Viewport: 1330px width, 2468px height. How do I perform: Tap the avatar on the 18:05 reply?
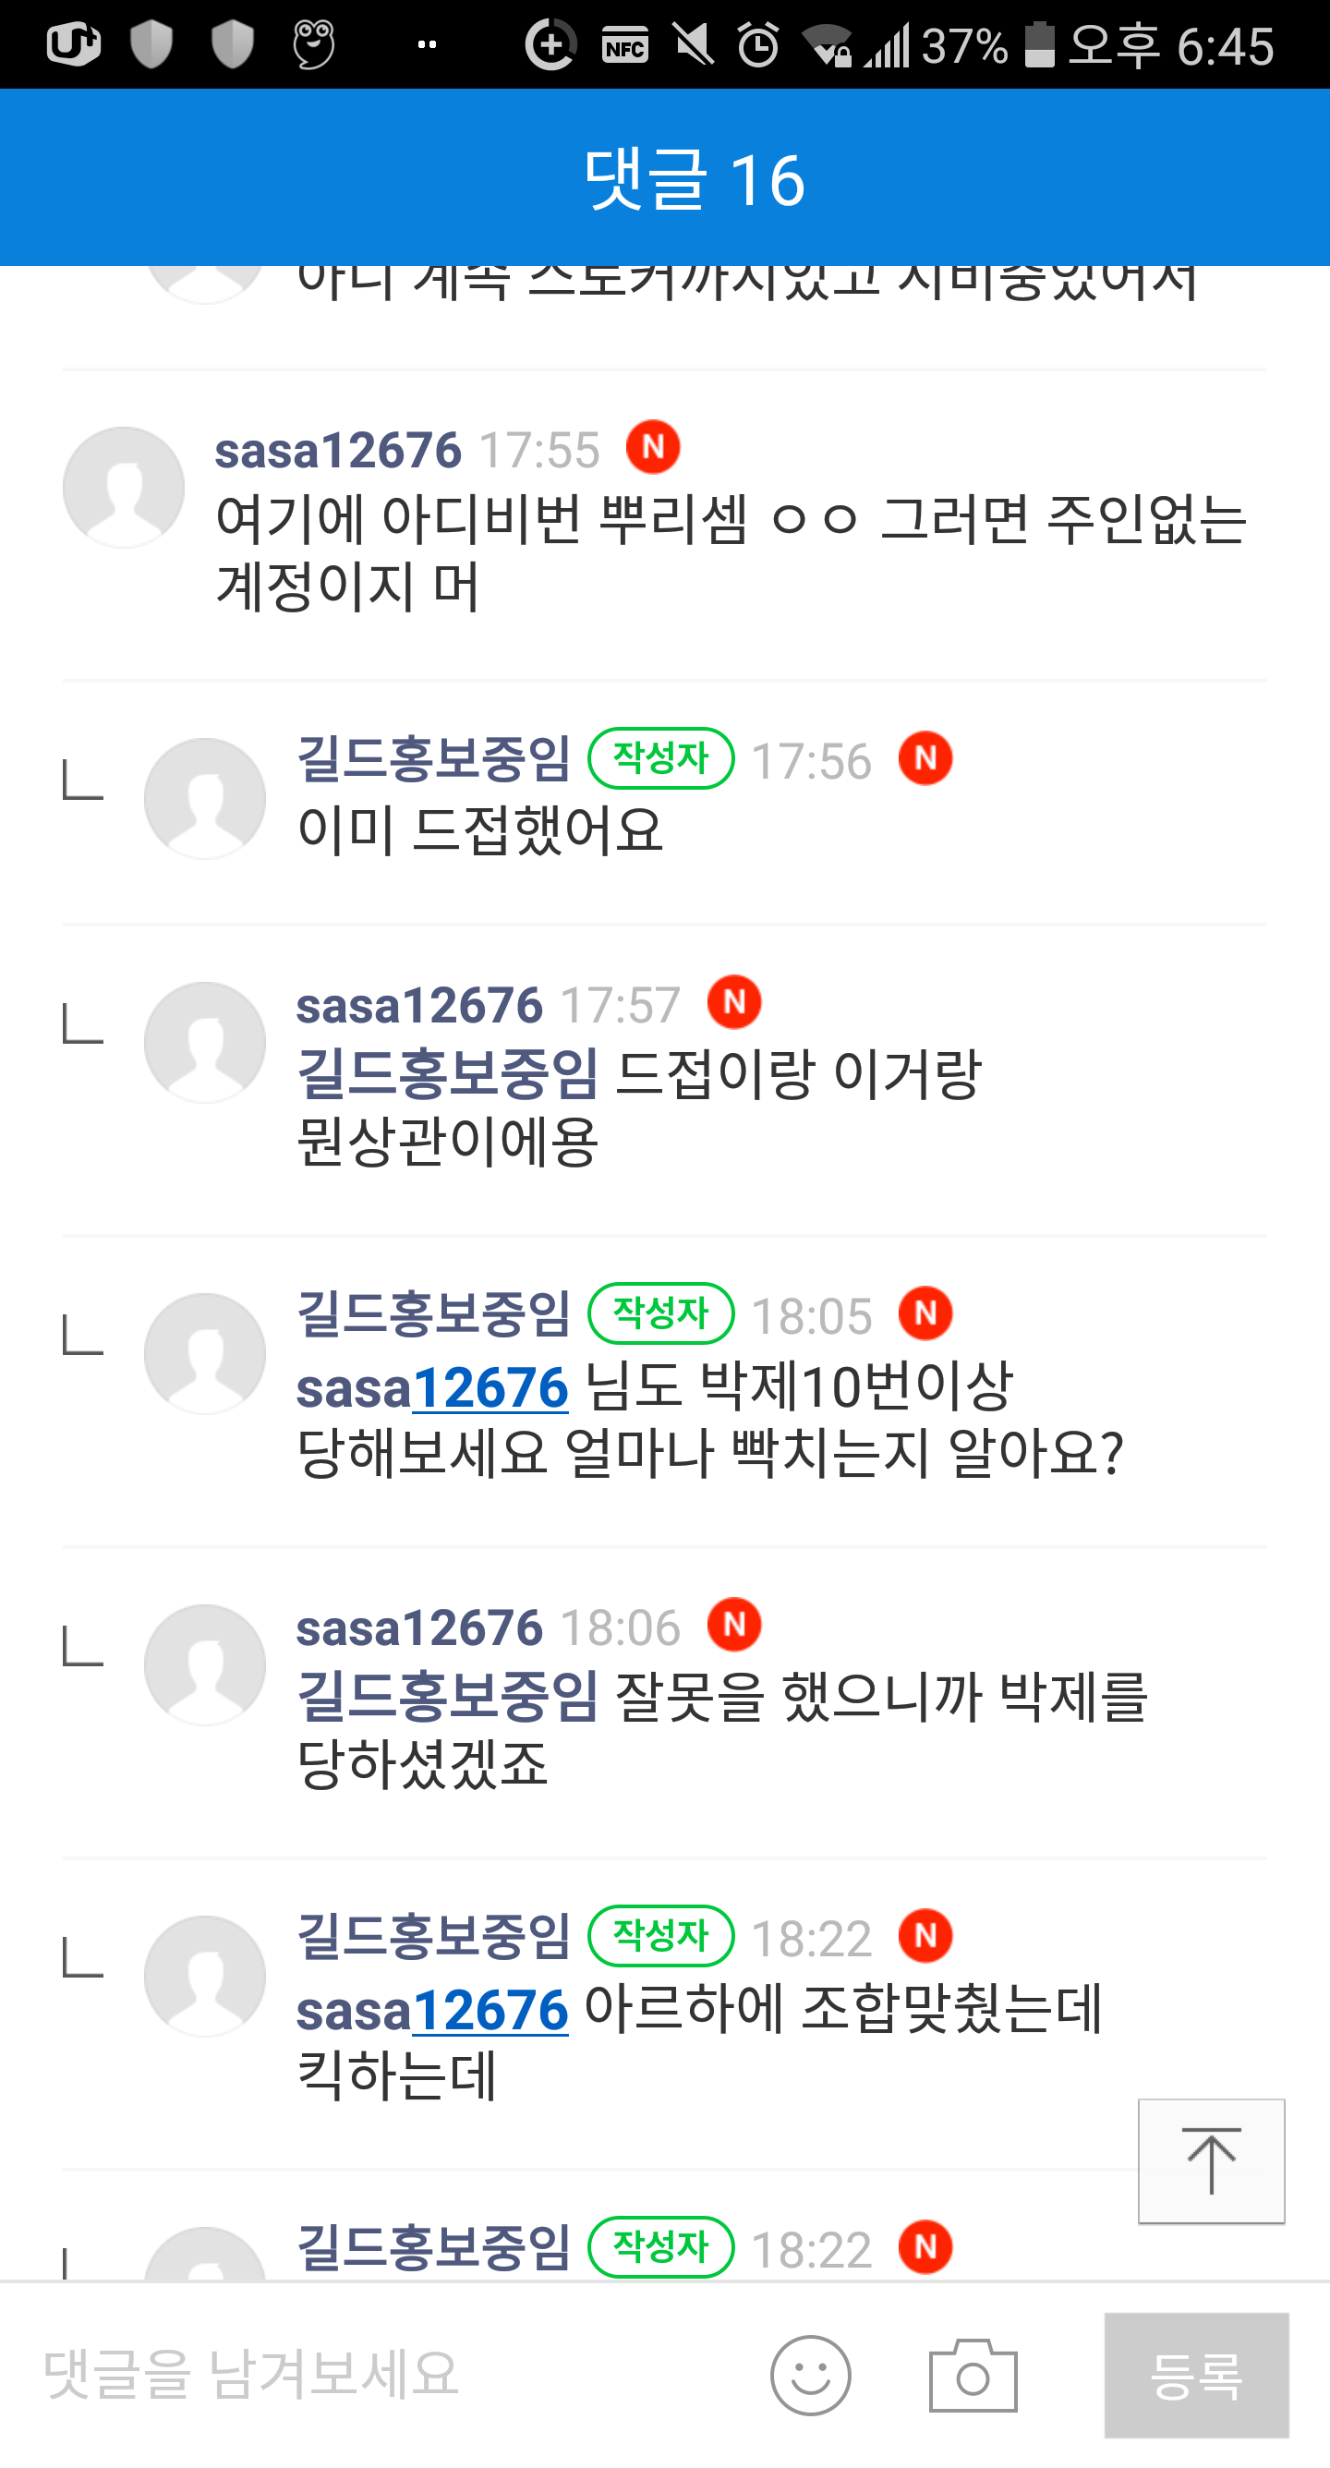pyautogui.click(x=205, y=1354)
